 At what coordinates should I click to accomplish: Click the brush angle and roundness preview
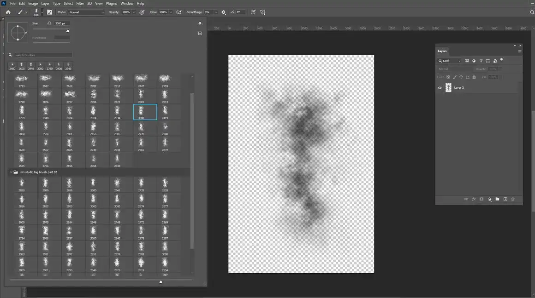(18, 33)
